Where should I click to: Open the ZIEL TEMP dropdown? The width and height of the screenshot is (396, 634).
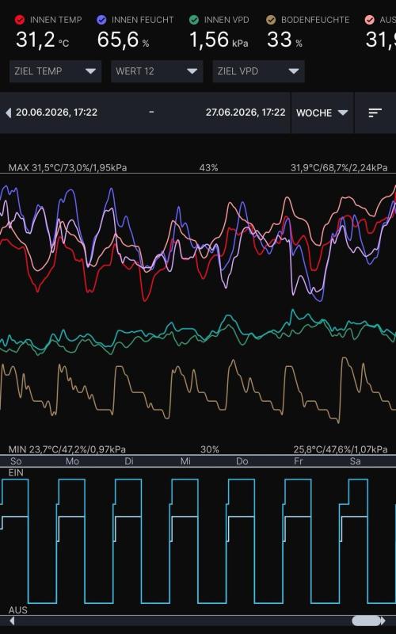(55, 71)
